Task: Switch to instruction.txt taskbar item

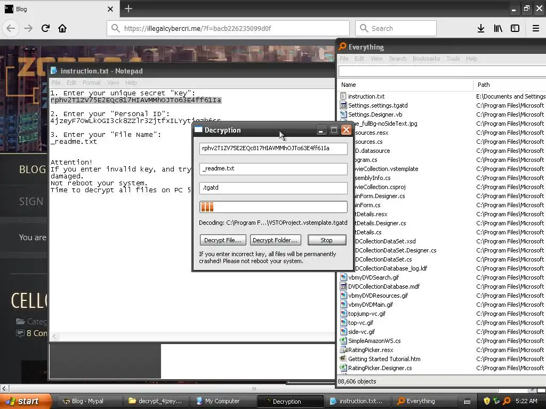Action: [358, 401]
